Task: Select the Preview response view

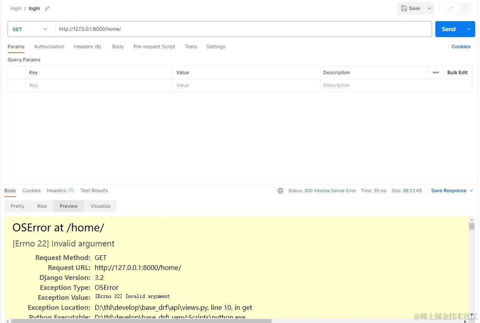Action: [69, 206]
